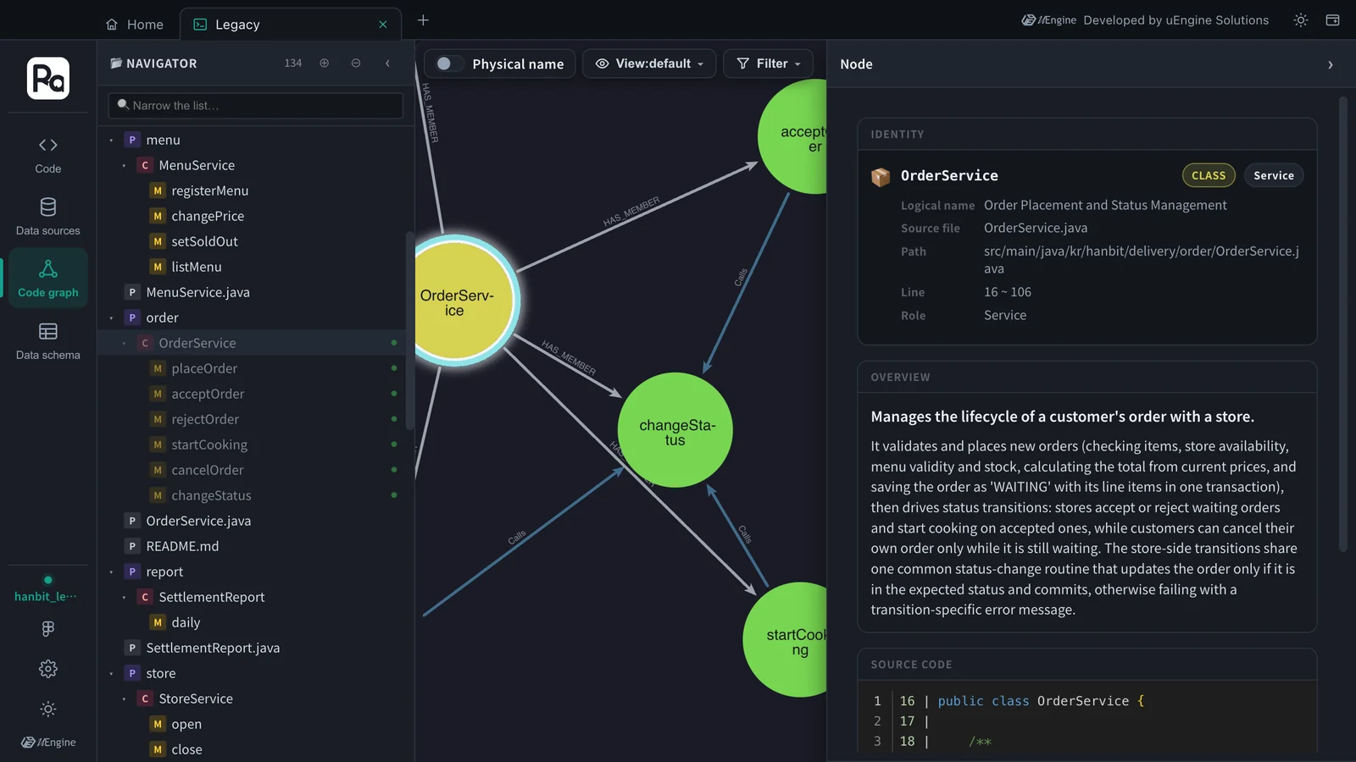Click the CLASS badge
The width and height of the screenshot is (1356, 762).
pos(1209,175)
